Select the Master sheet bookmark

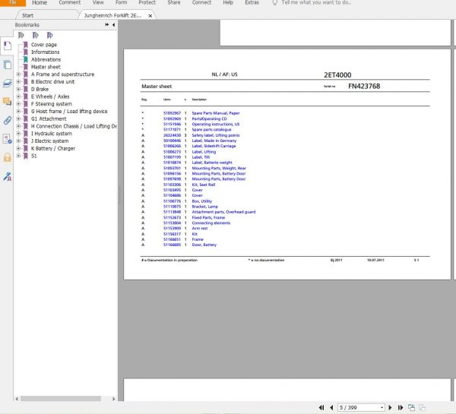coord(46,67)
